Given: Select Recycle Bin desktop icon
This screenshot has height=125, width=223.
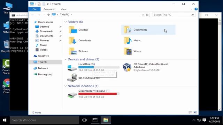Looking at the screenshot, I should 6,46.
